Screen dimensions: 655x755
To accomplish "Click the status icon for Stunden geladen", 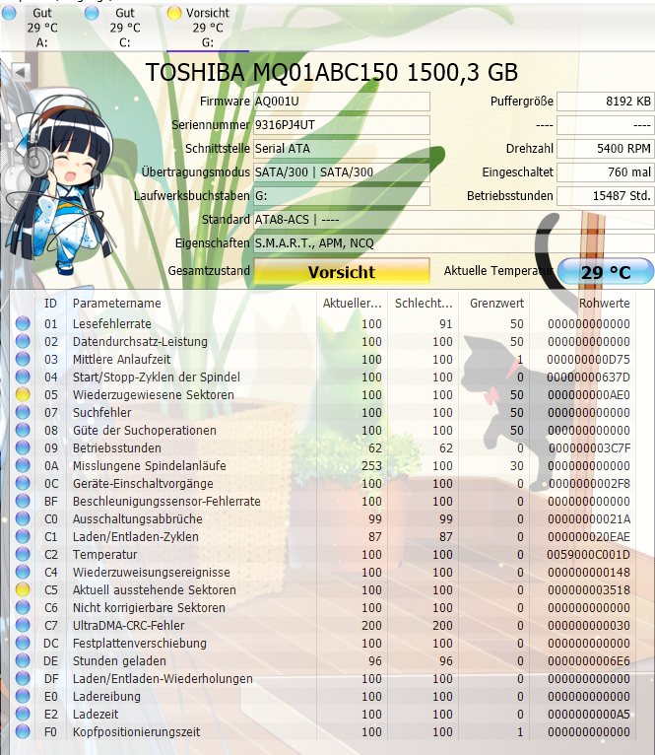I will click(x=23, y=660).
